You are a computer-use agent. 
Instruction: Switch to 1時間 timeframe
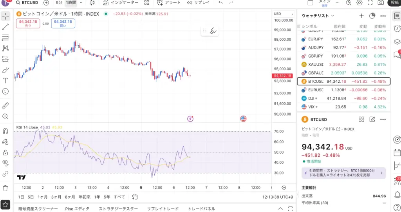[x=71, y=3]
